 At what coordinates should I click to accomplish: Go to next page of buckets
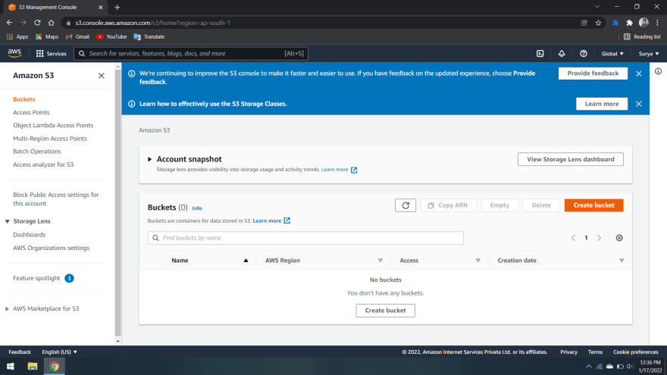599,238
